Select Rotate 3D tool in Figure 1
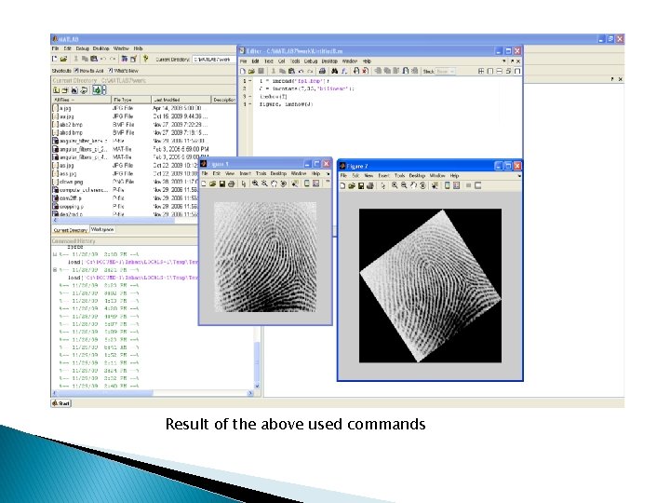This screenshot has width=670, height=503. 283,184
